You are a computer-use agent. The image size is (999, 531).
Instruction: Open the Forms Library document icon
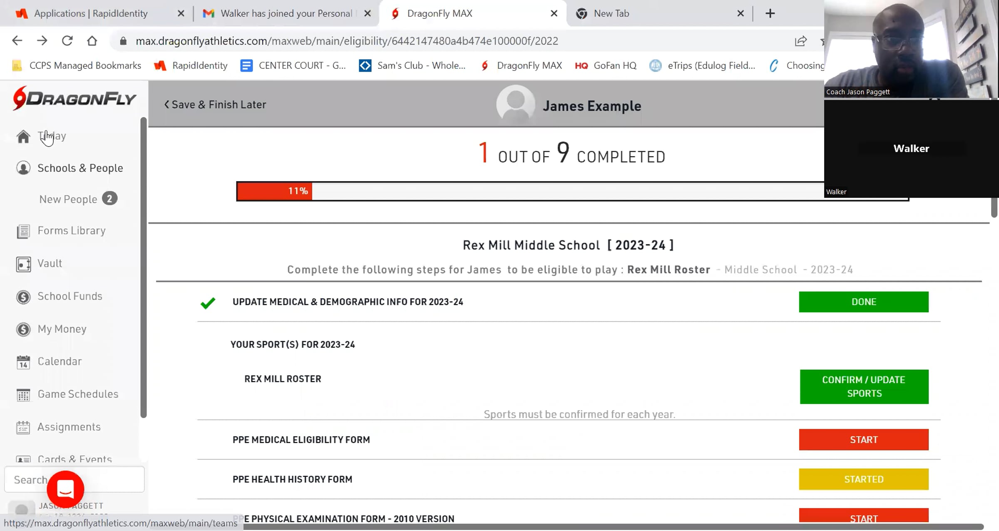pyautogui.click(x=23, y=231)
